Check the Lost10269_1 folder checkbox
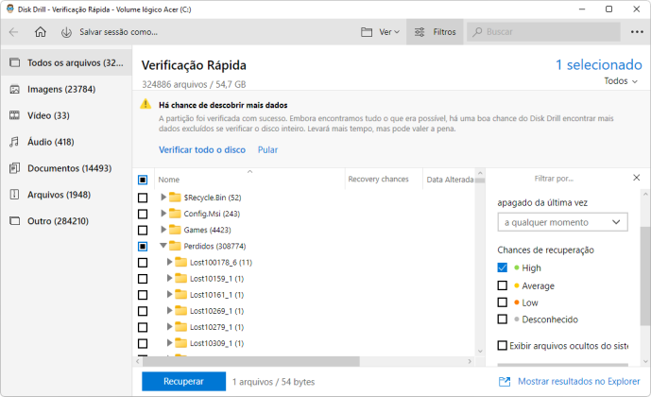The image size is (651, 397). (143, 311)
